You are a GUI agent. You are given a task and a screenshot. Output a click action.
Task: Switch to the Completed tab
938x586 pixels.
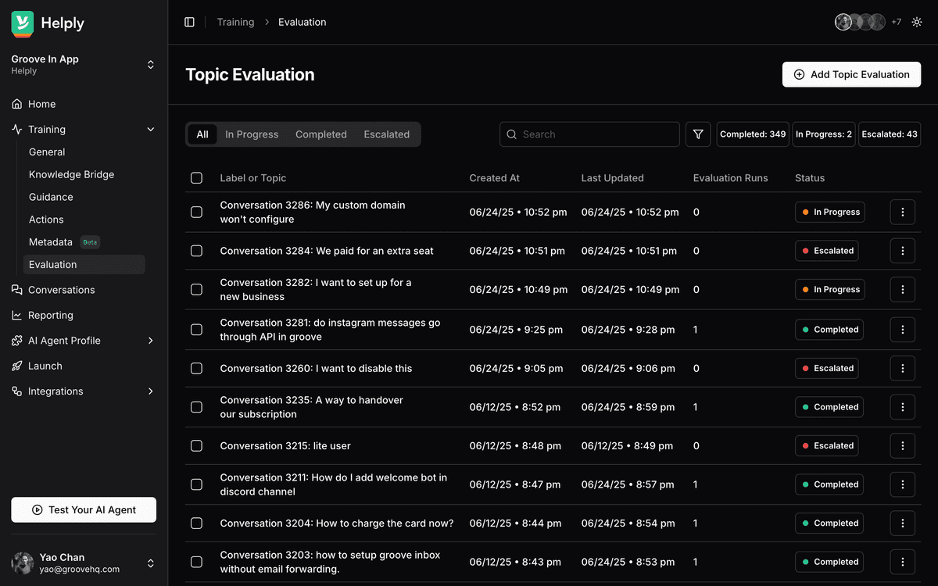pyautogui.click(x=321, y=134)
